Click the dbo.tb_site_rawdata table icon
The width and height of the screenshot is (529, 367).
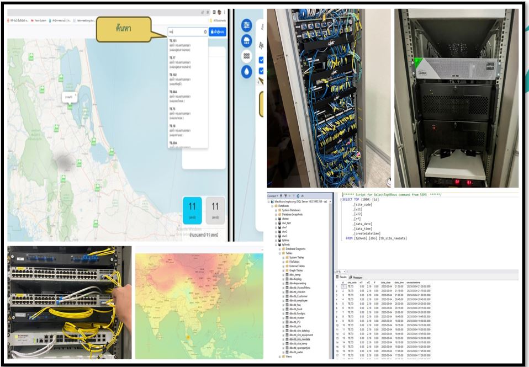tap(287, 339)
